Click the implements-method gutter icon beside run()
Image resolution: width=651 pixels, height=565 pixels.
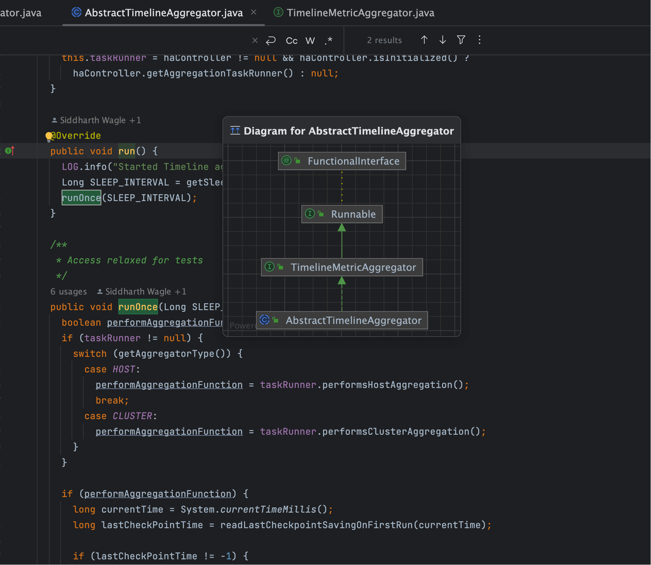[x=10, y=151]
